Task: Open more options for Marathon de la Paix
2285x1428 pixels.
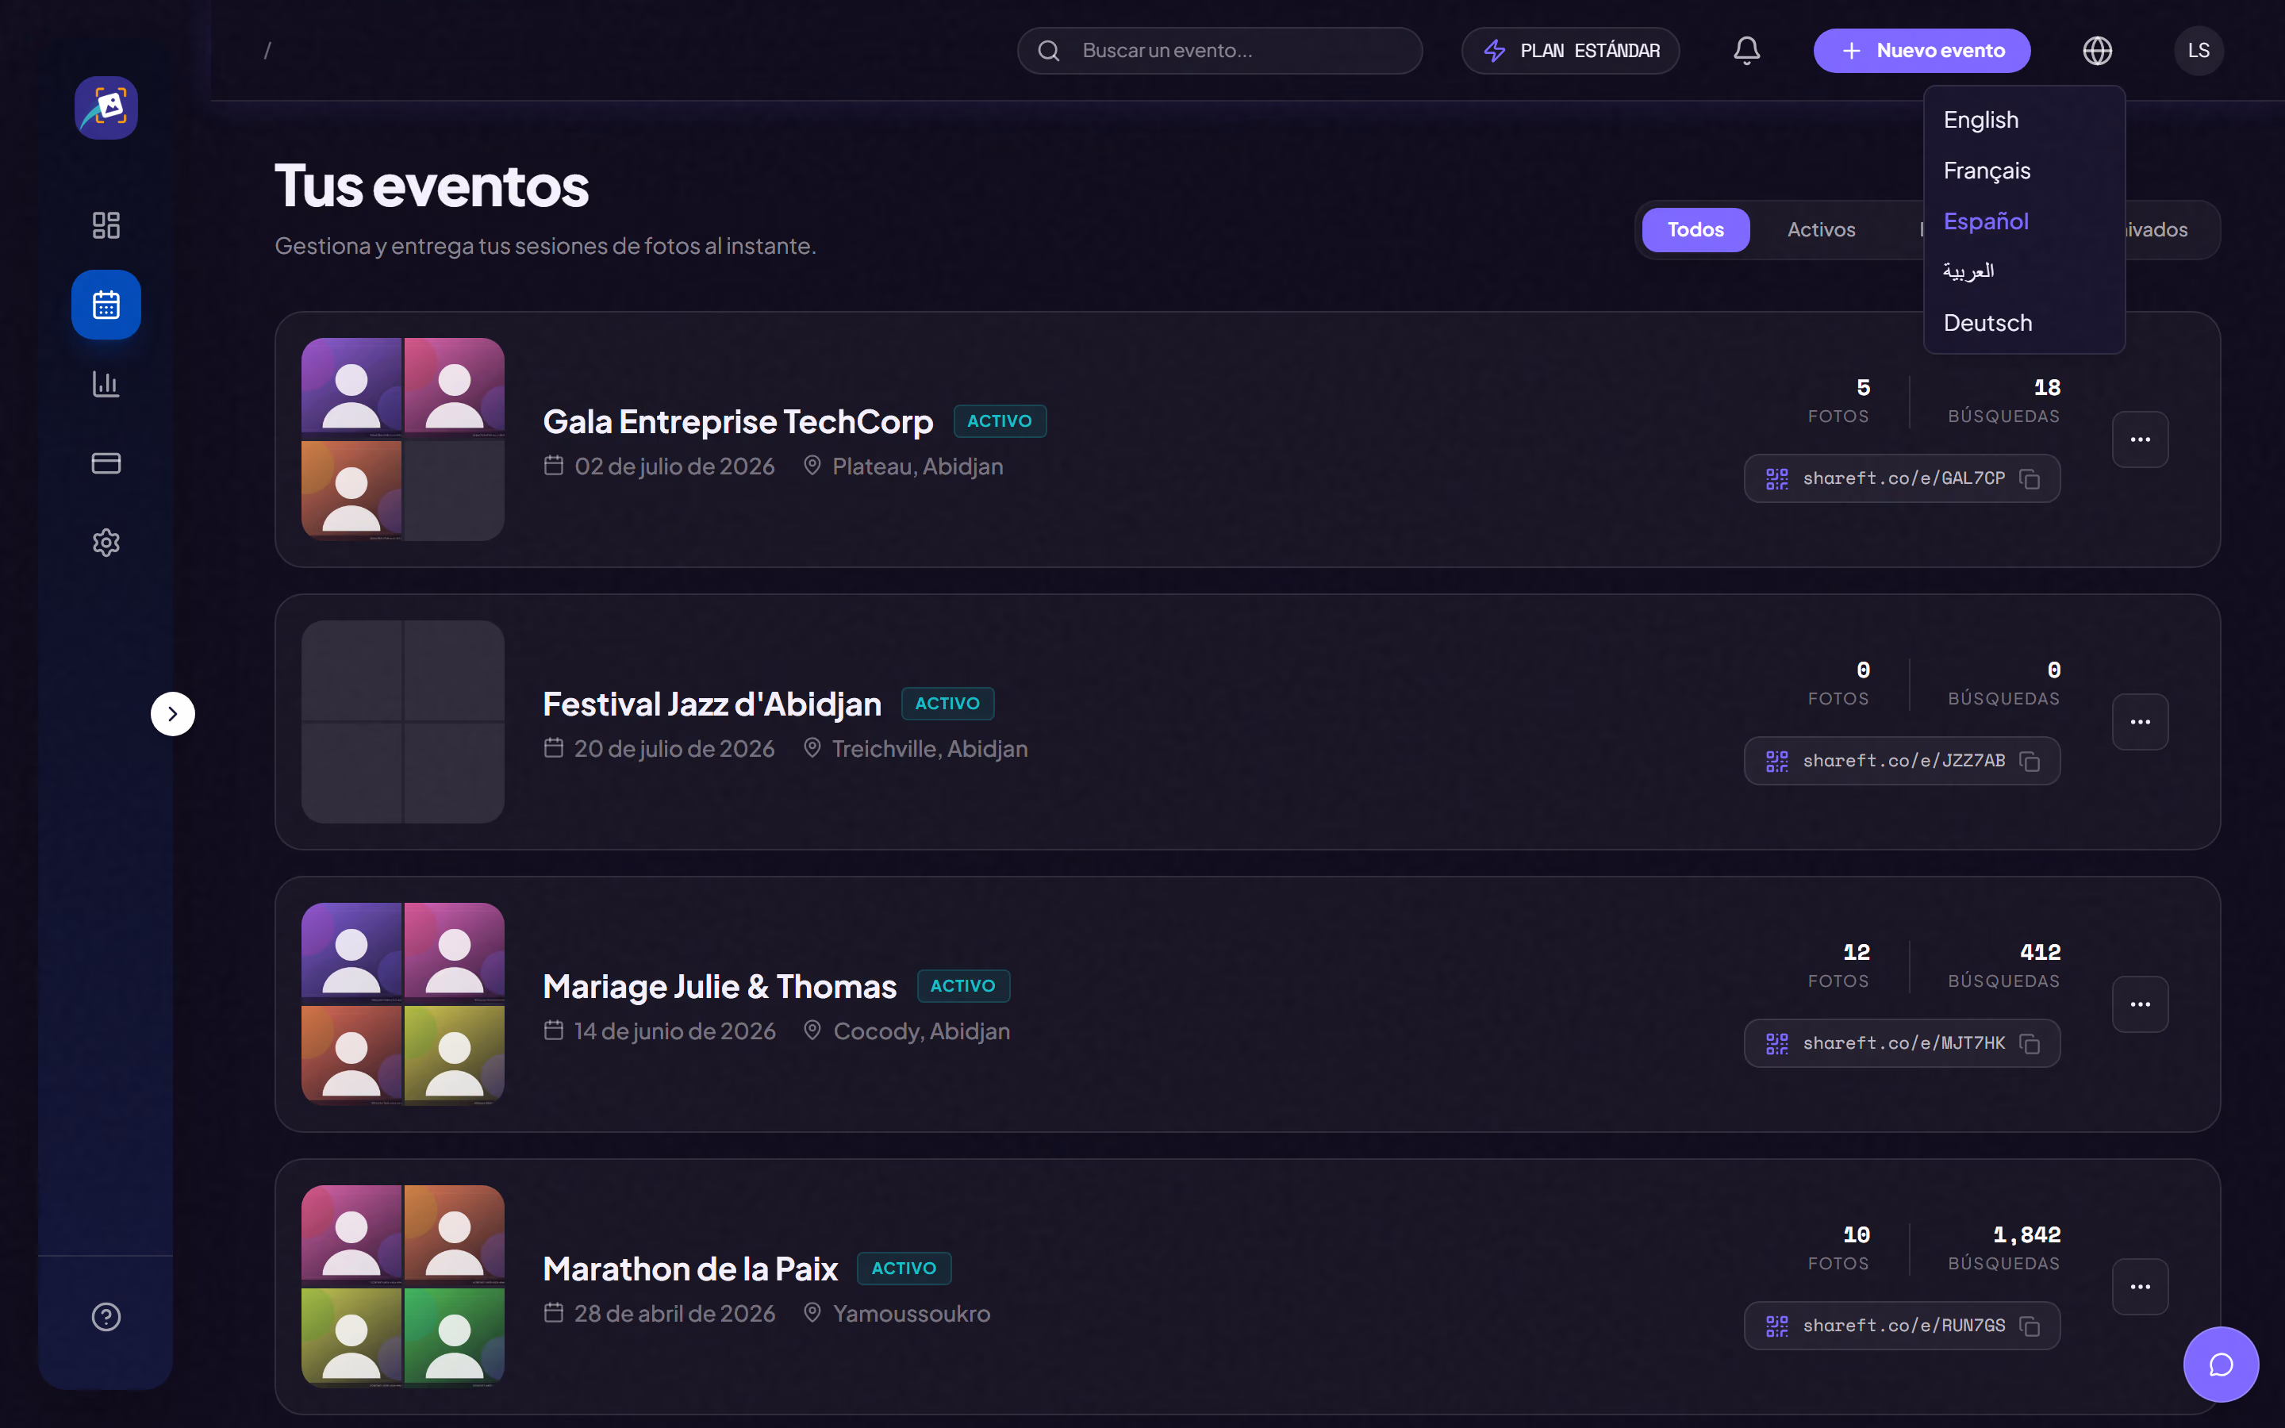Action: click(x=2140, y=1286)
